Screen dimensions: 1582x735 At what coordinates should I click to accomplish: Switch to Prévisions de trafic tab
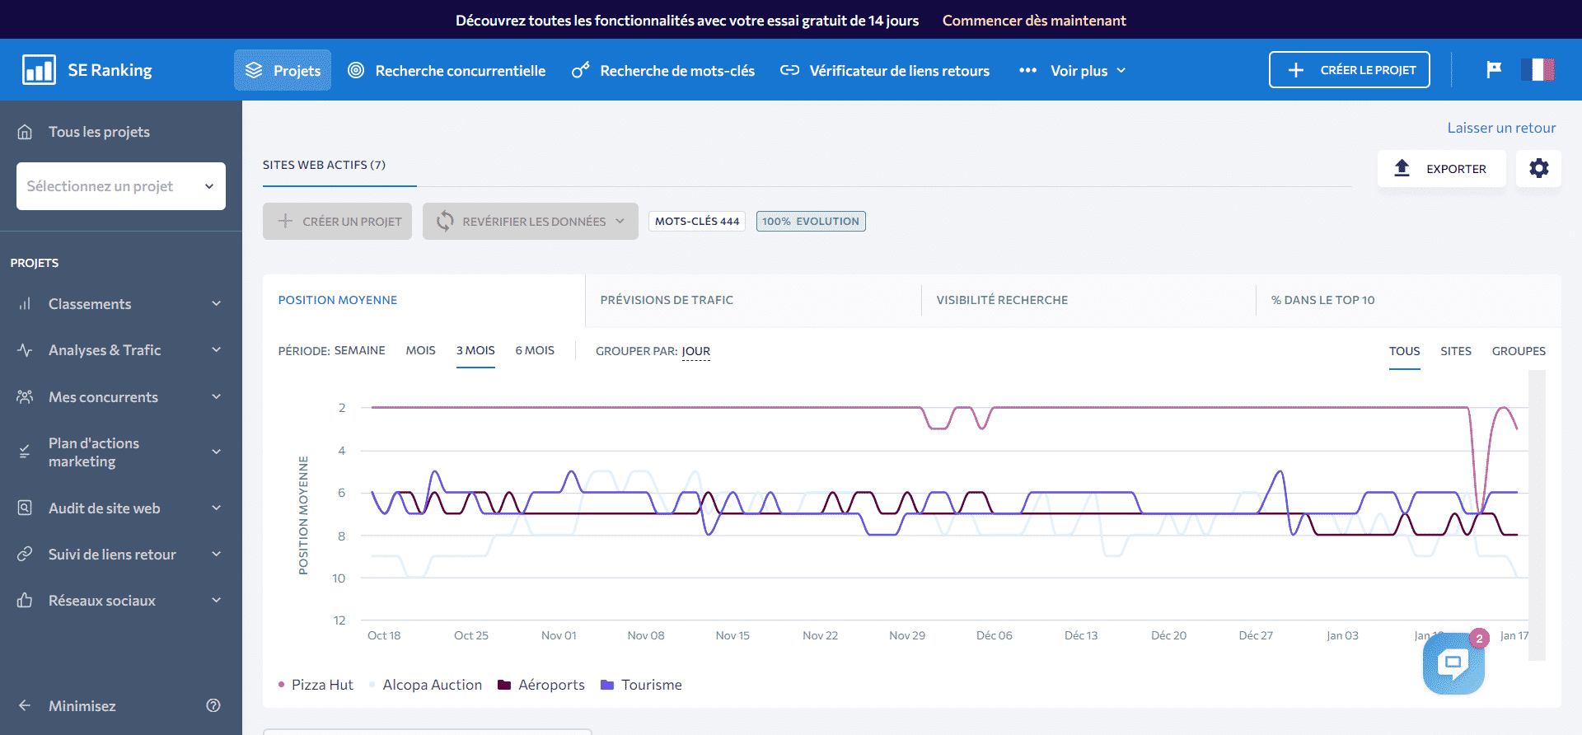[x=667, y=300]
